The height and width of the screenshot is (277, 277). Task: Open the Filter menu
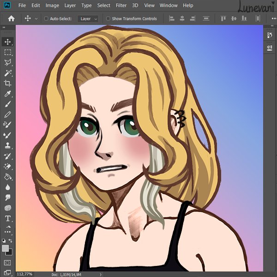[x=121, y=6]
